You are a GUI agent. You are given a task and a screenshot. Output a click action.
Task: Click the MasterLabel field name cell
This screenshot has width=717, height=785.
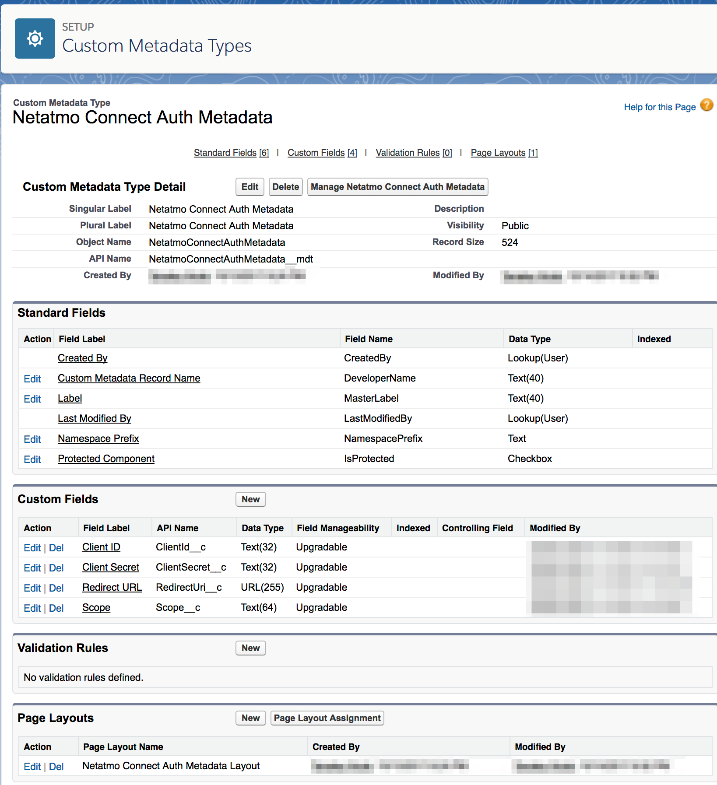coord(371,398)
